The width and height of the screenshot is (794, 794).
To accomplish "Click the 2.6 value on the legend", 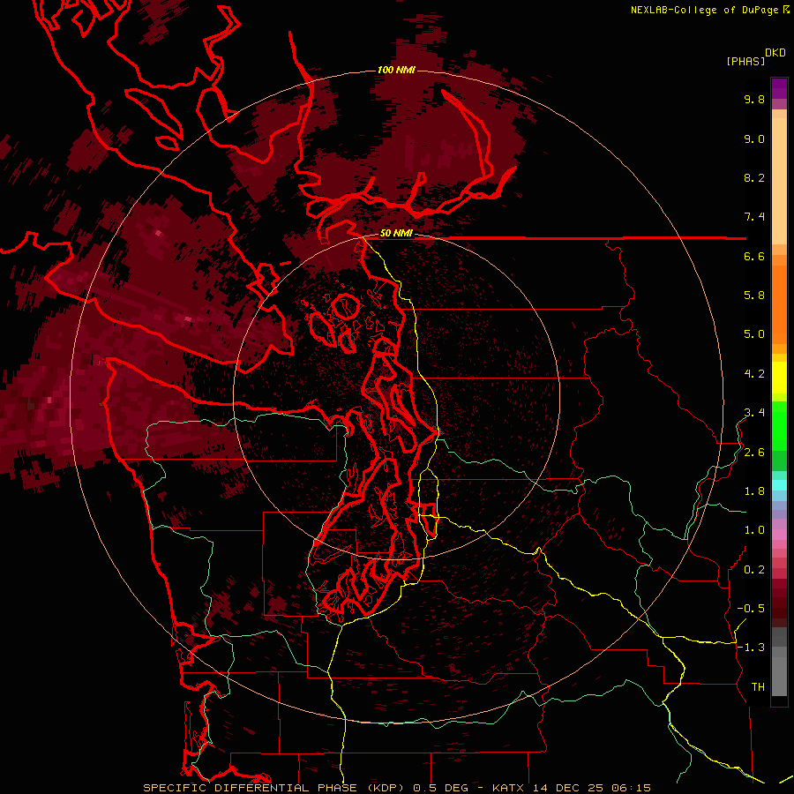I will coord(754,453).
